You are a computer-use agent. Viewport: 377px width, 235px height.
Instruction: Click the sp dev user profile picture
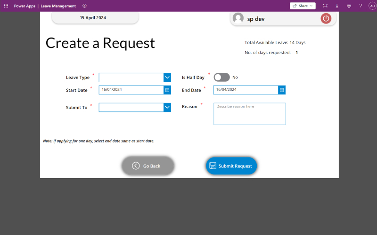tap(238, 18)
